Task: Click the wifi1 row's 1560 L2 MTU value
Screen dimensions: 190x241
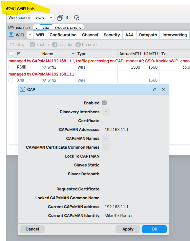Action: (x=153, y=67)
